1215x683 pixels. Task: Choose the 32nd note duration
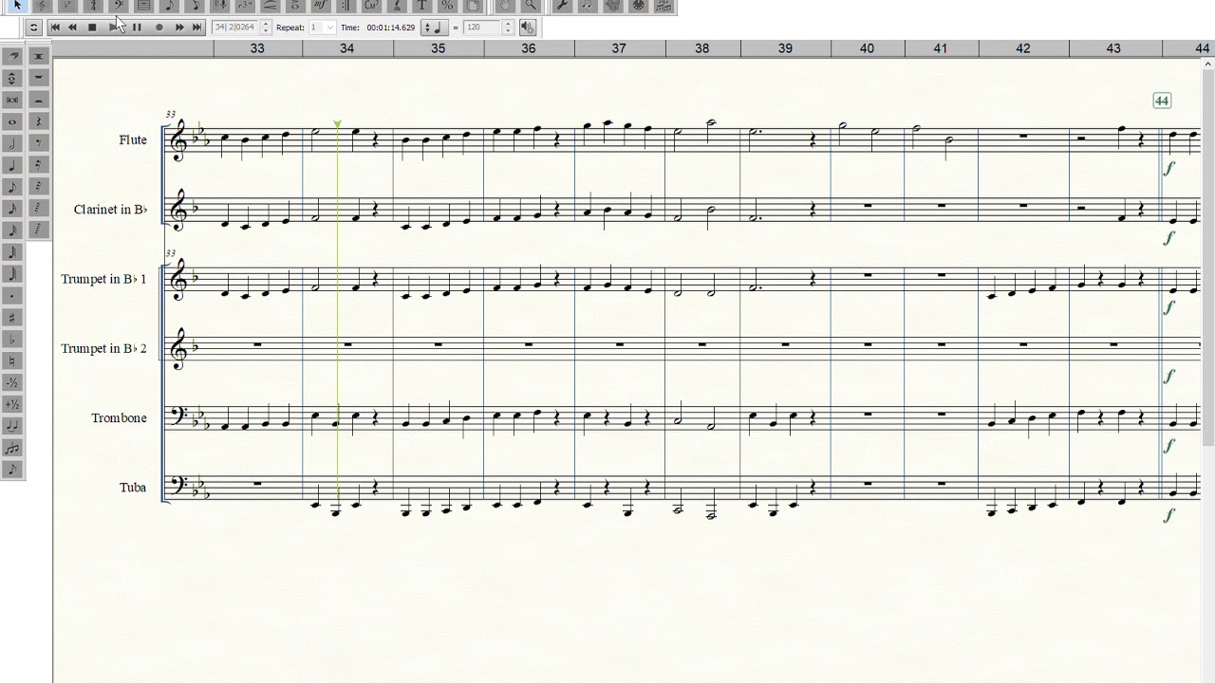12,231
